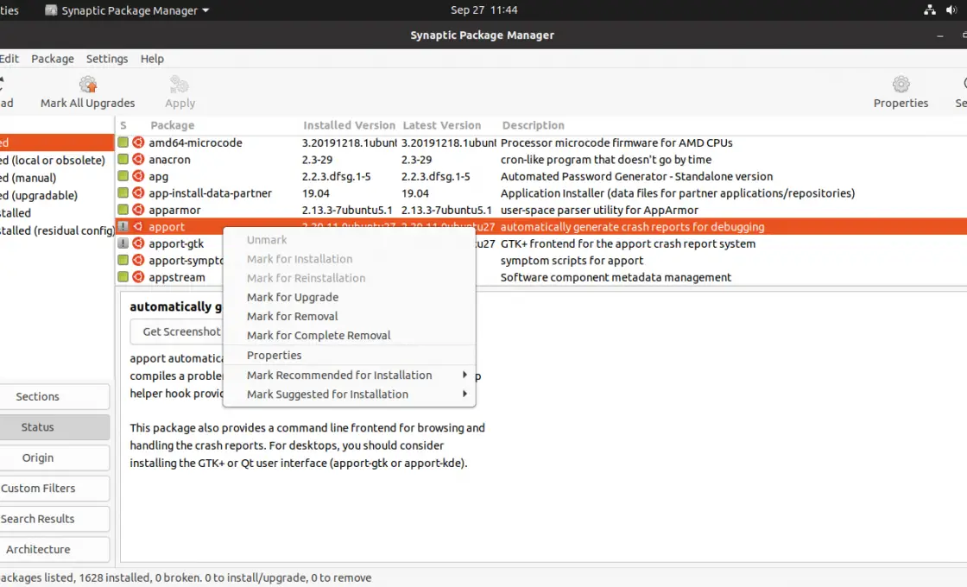Select the anacron package row name
The height and width of the screenshot is (587, 967).
[x=169, y=160]
